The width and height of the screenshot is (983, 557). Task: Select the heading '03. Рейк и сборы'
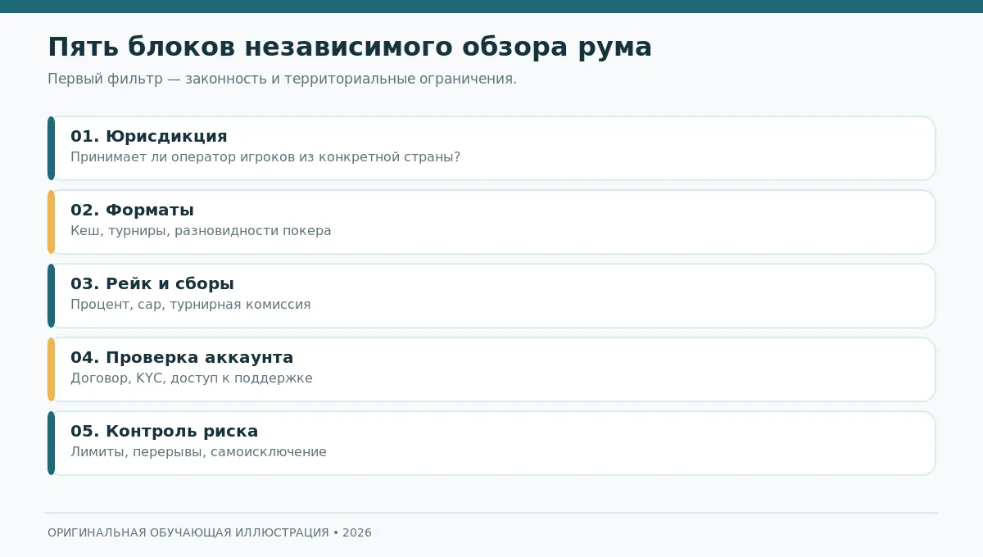pos(152,284)
